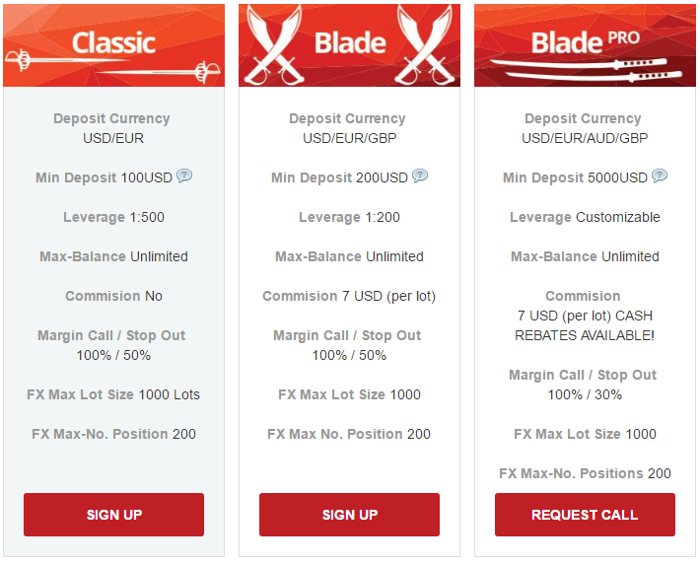Click USD/EUR/AUD/GBP deposit currency text
Image resolution: width=700 pixels, height=565 pixels.
point(585,138)
